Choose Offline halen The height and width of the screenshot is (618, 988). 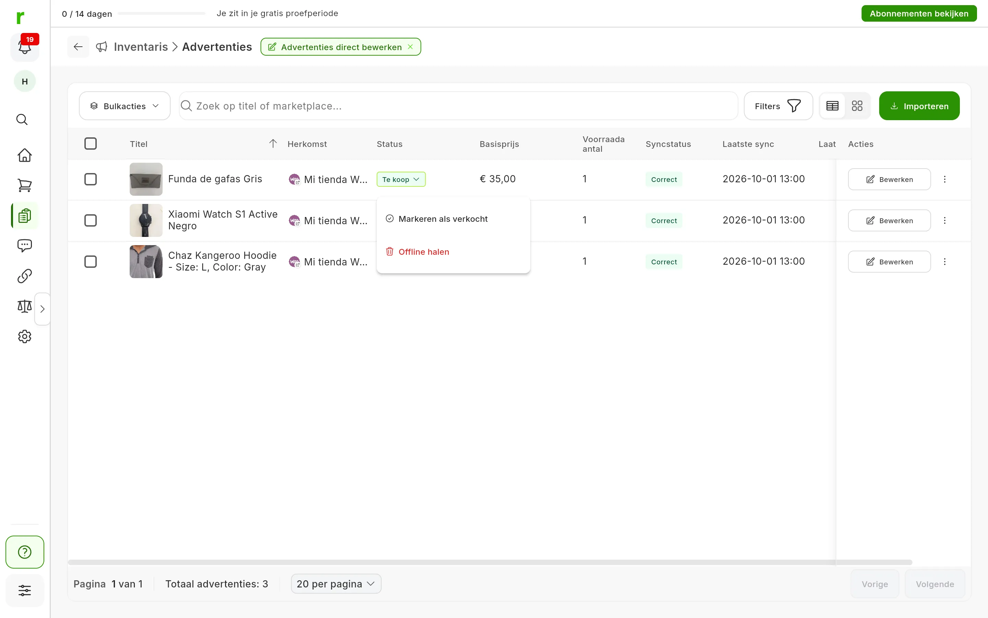453,252
